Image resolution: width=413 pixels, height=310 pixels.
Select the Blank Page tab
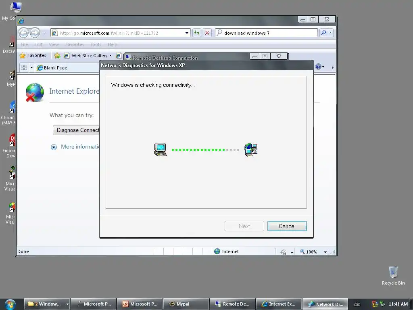(x=67, y=68)
